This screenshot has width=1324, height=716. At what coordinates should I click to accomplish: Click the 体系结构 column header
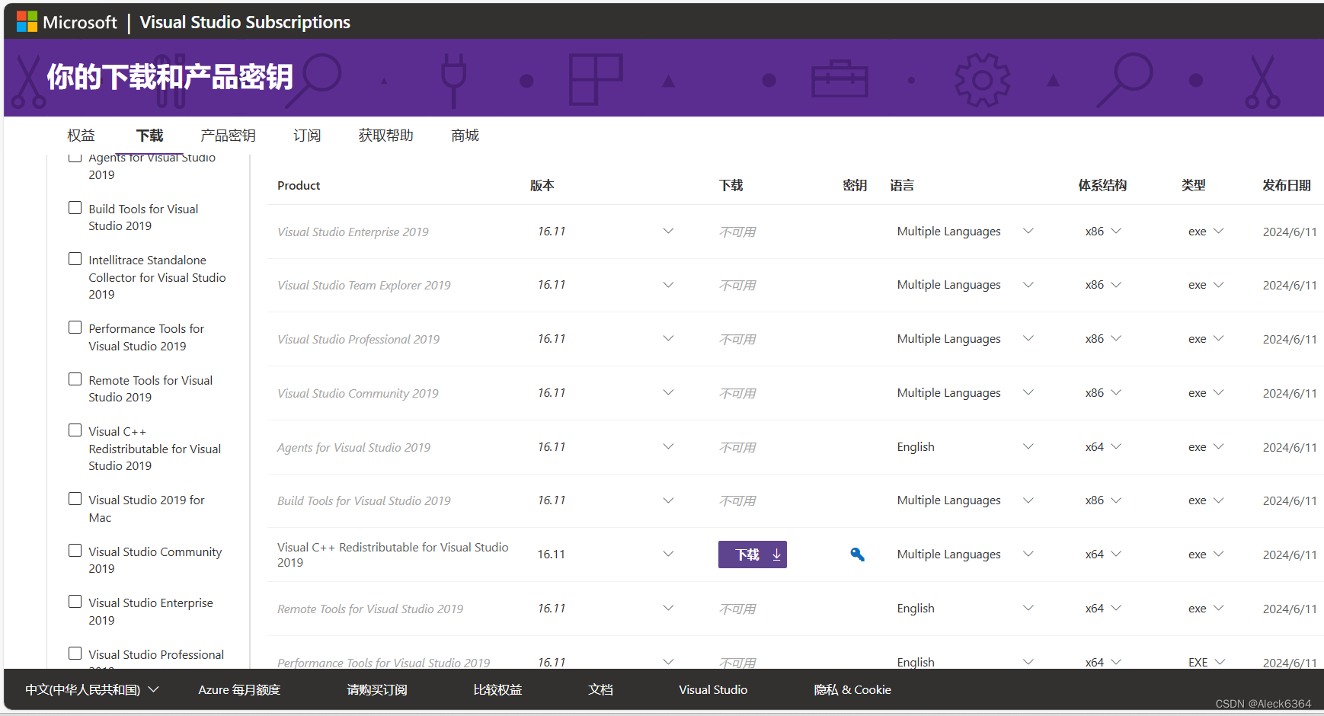point(1102,185)
